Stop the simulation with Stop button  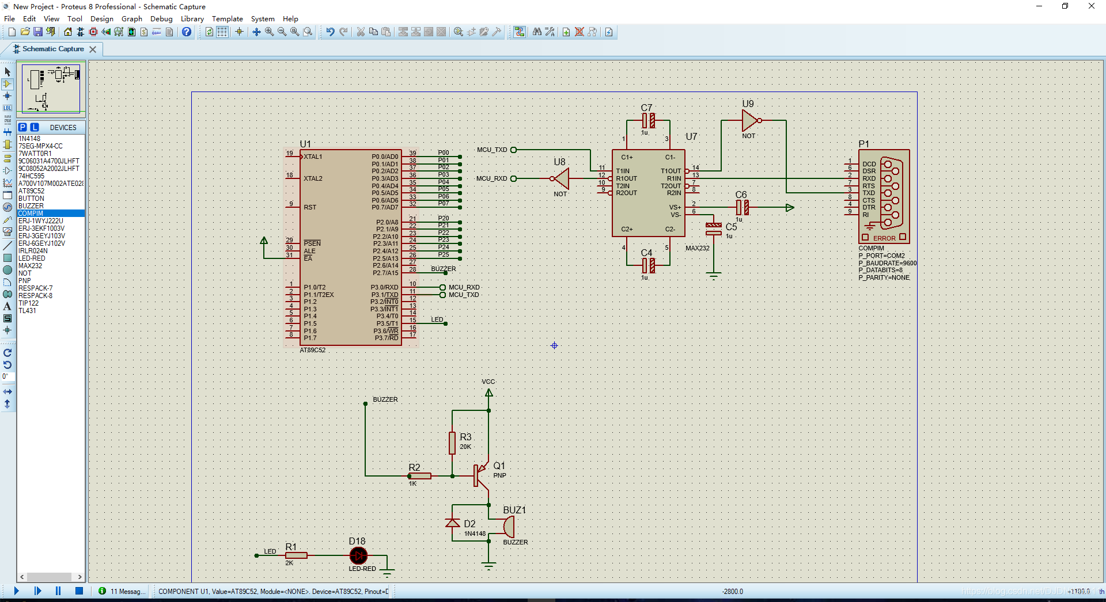coord(79,591)
